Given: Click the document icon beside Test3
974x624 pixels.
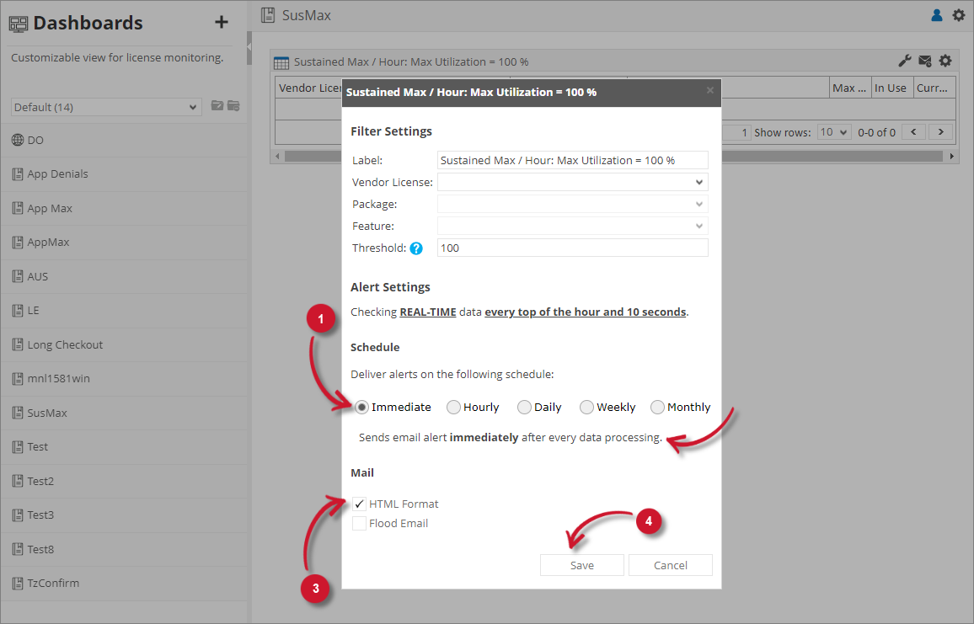Looking at the screenshot, I should 18,515.
